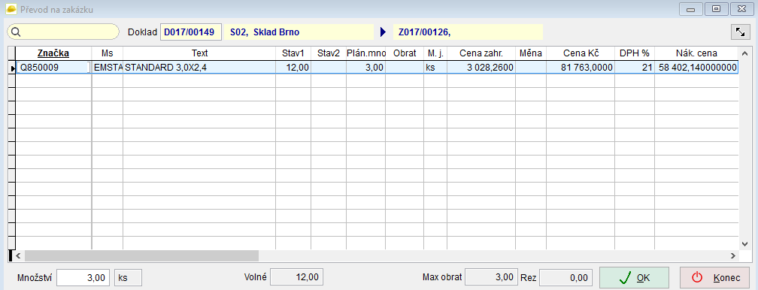Click the ks unit cell in the grid
The height and width of the screenshot is (290, 758).
pyautogui.click(x=435, y=68)
